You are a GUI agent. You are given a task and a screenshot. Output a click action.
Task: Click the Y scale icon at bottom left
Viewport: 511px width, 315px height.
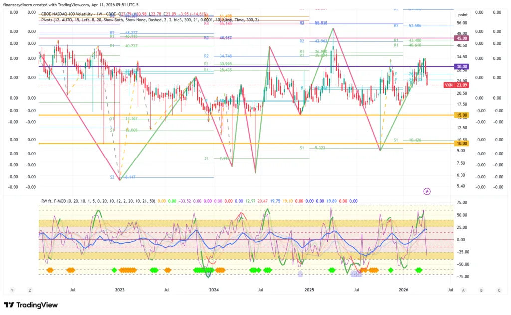[11, 290]
